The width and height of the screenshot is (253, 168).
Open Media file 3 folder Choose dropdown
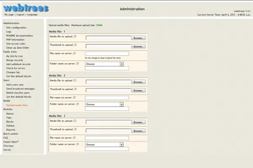tap(104, 144)
